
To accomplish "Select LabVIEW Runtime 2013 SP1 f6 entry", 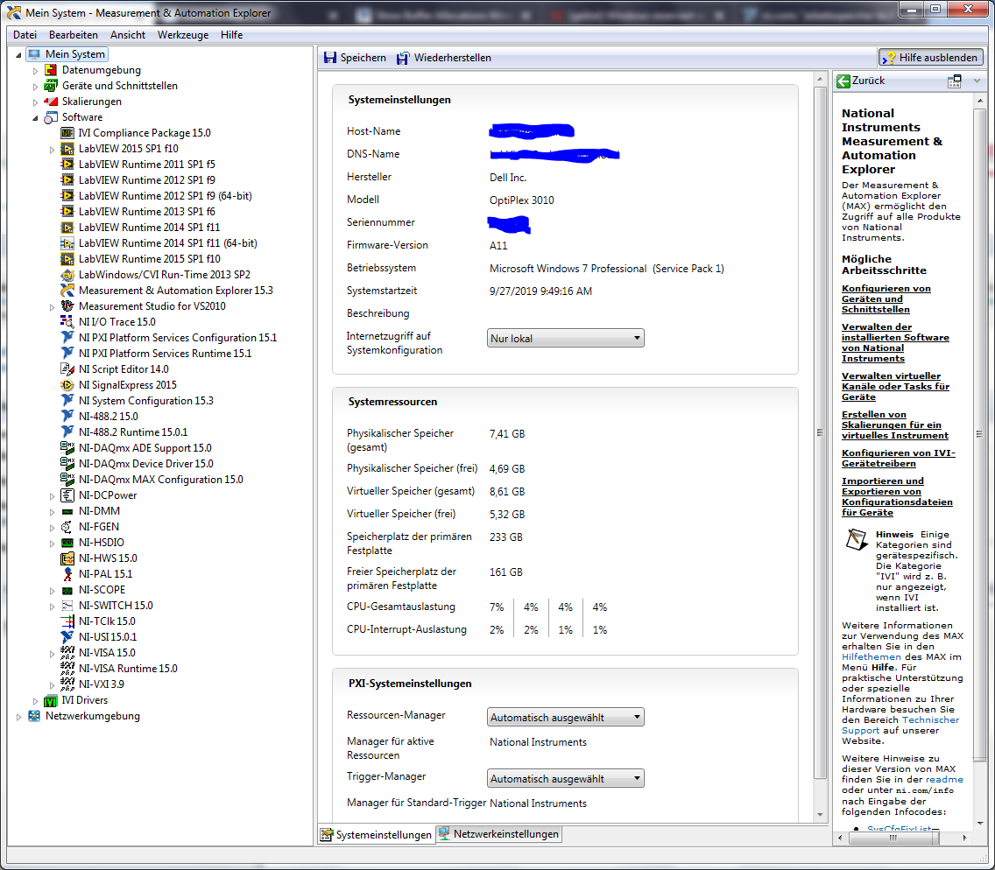I will click(146, 212).
